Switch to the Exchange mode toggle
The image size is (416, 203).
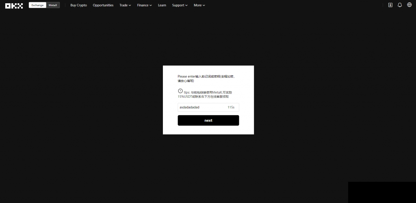(x=37, y=5)
